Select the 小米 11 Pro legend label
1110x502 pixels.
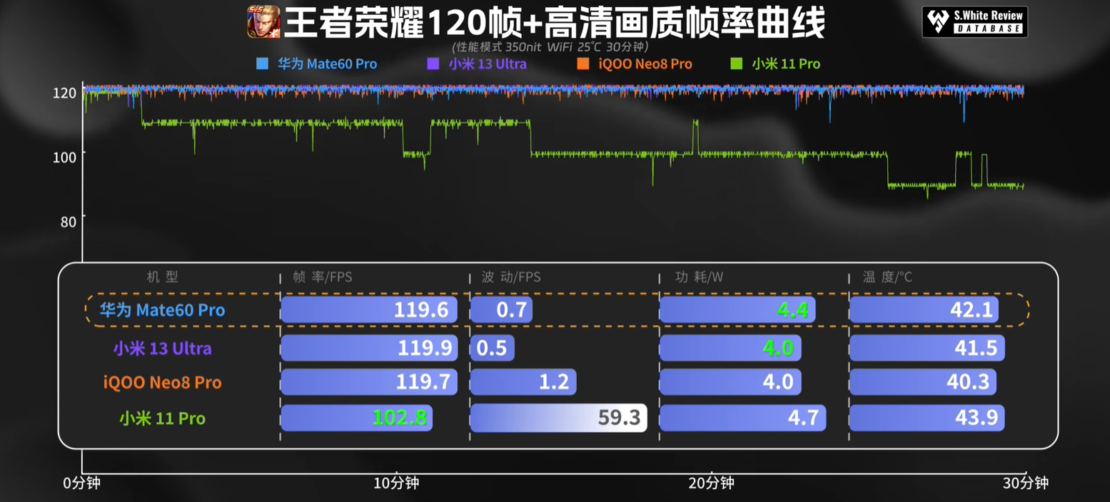pyautogui.click(x=786, y=63)
